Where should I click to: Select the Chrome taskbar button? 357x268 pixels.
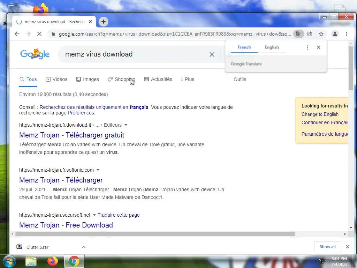74,261
